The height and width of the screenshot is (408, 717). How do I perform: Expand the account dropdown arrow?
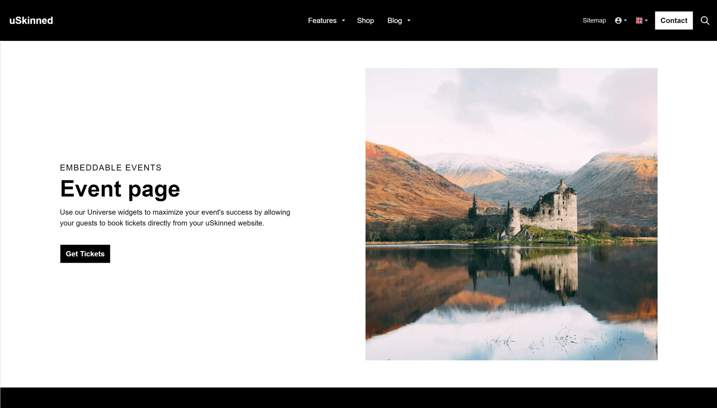tap(625, 21)
